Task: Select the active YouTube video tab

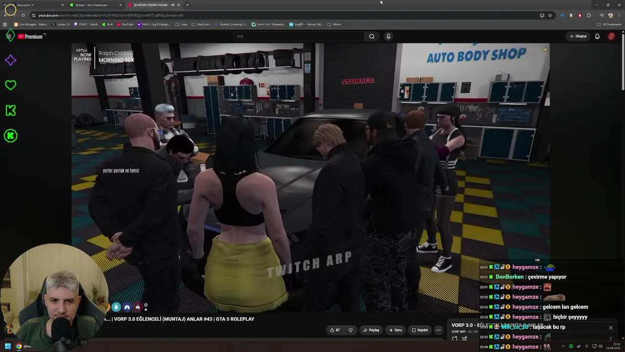Action: click(154, 5)
